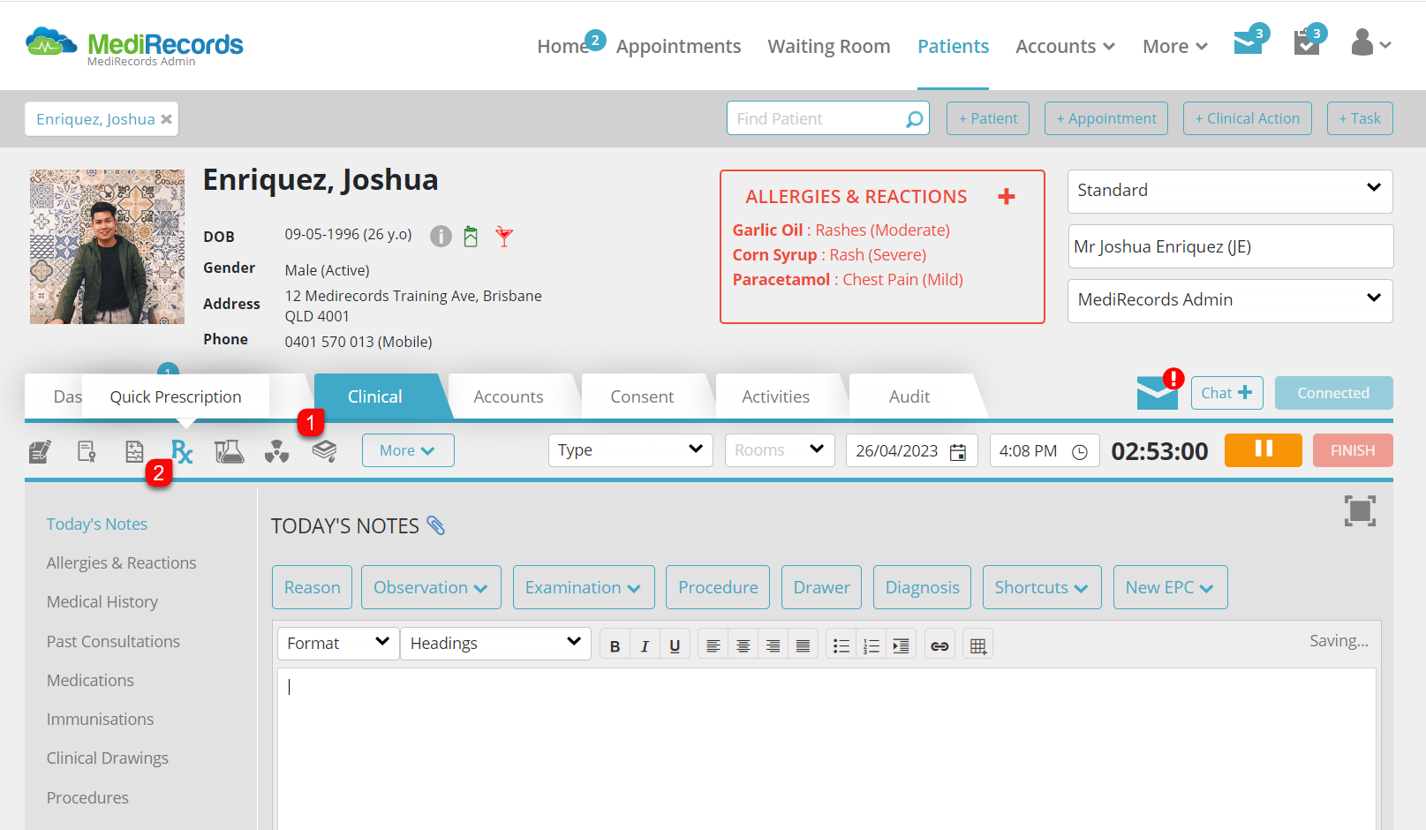Click the green bottle icon beside DOB
This screenshot has width=1426, height=830.
tap(471, 236)
